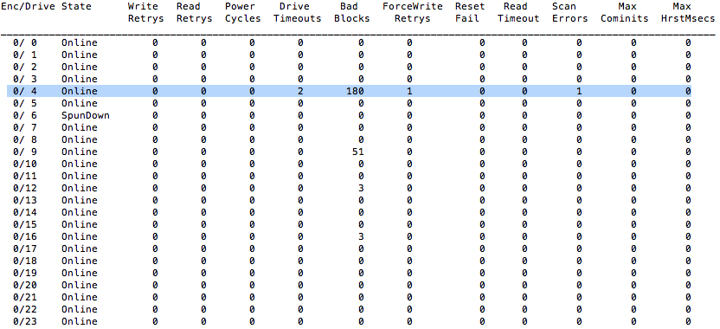
Task: Click Power Cycles value in drive 0/12 row
Action: 252,188
